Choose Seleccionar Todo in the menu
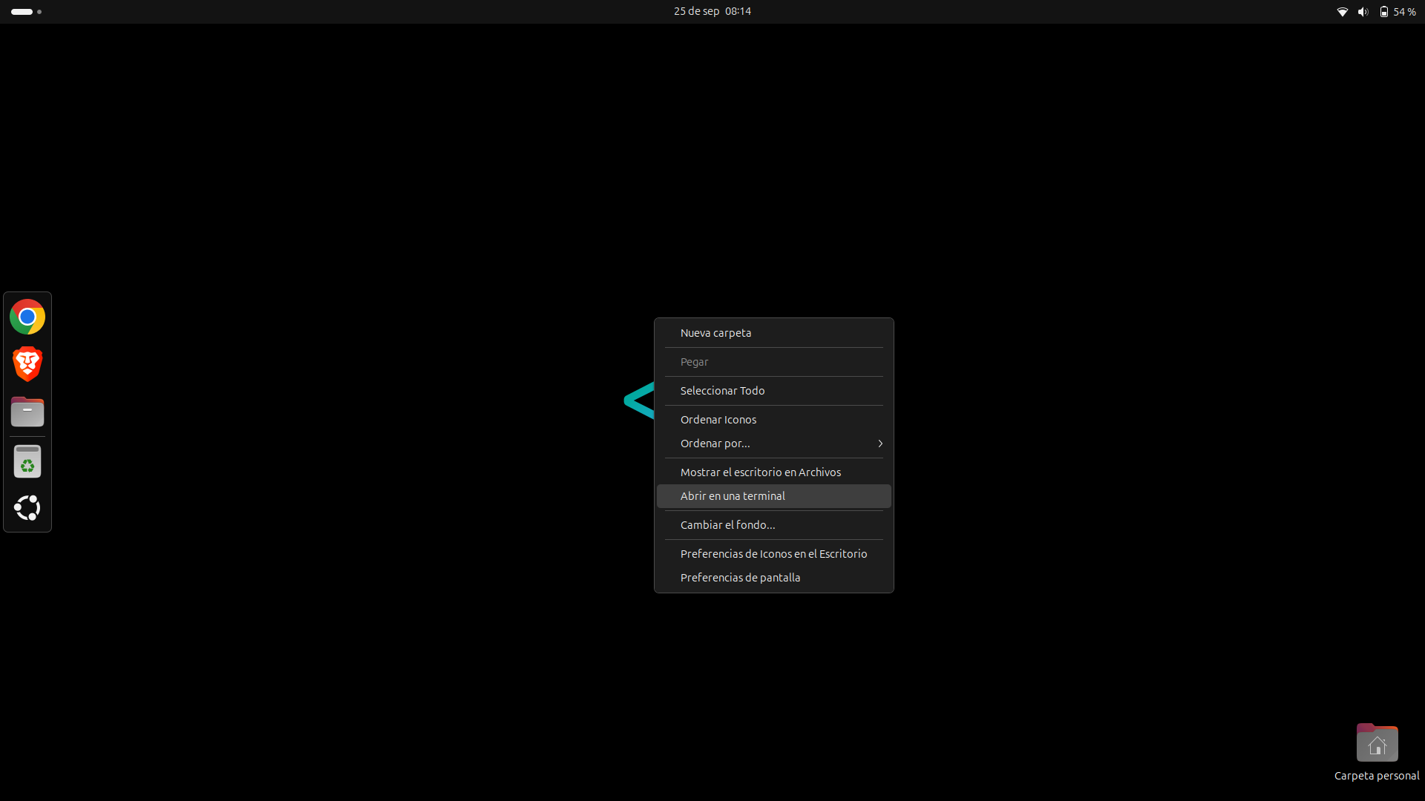 [x=774, y=391]
